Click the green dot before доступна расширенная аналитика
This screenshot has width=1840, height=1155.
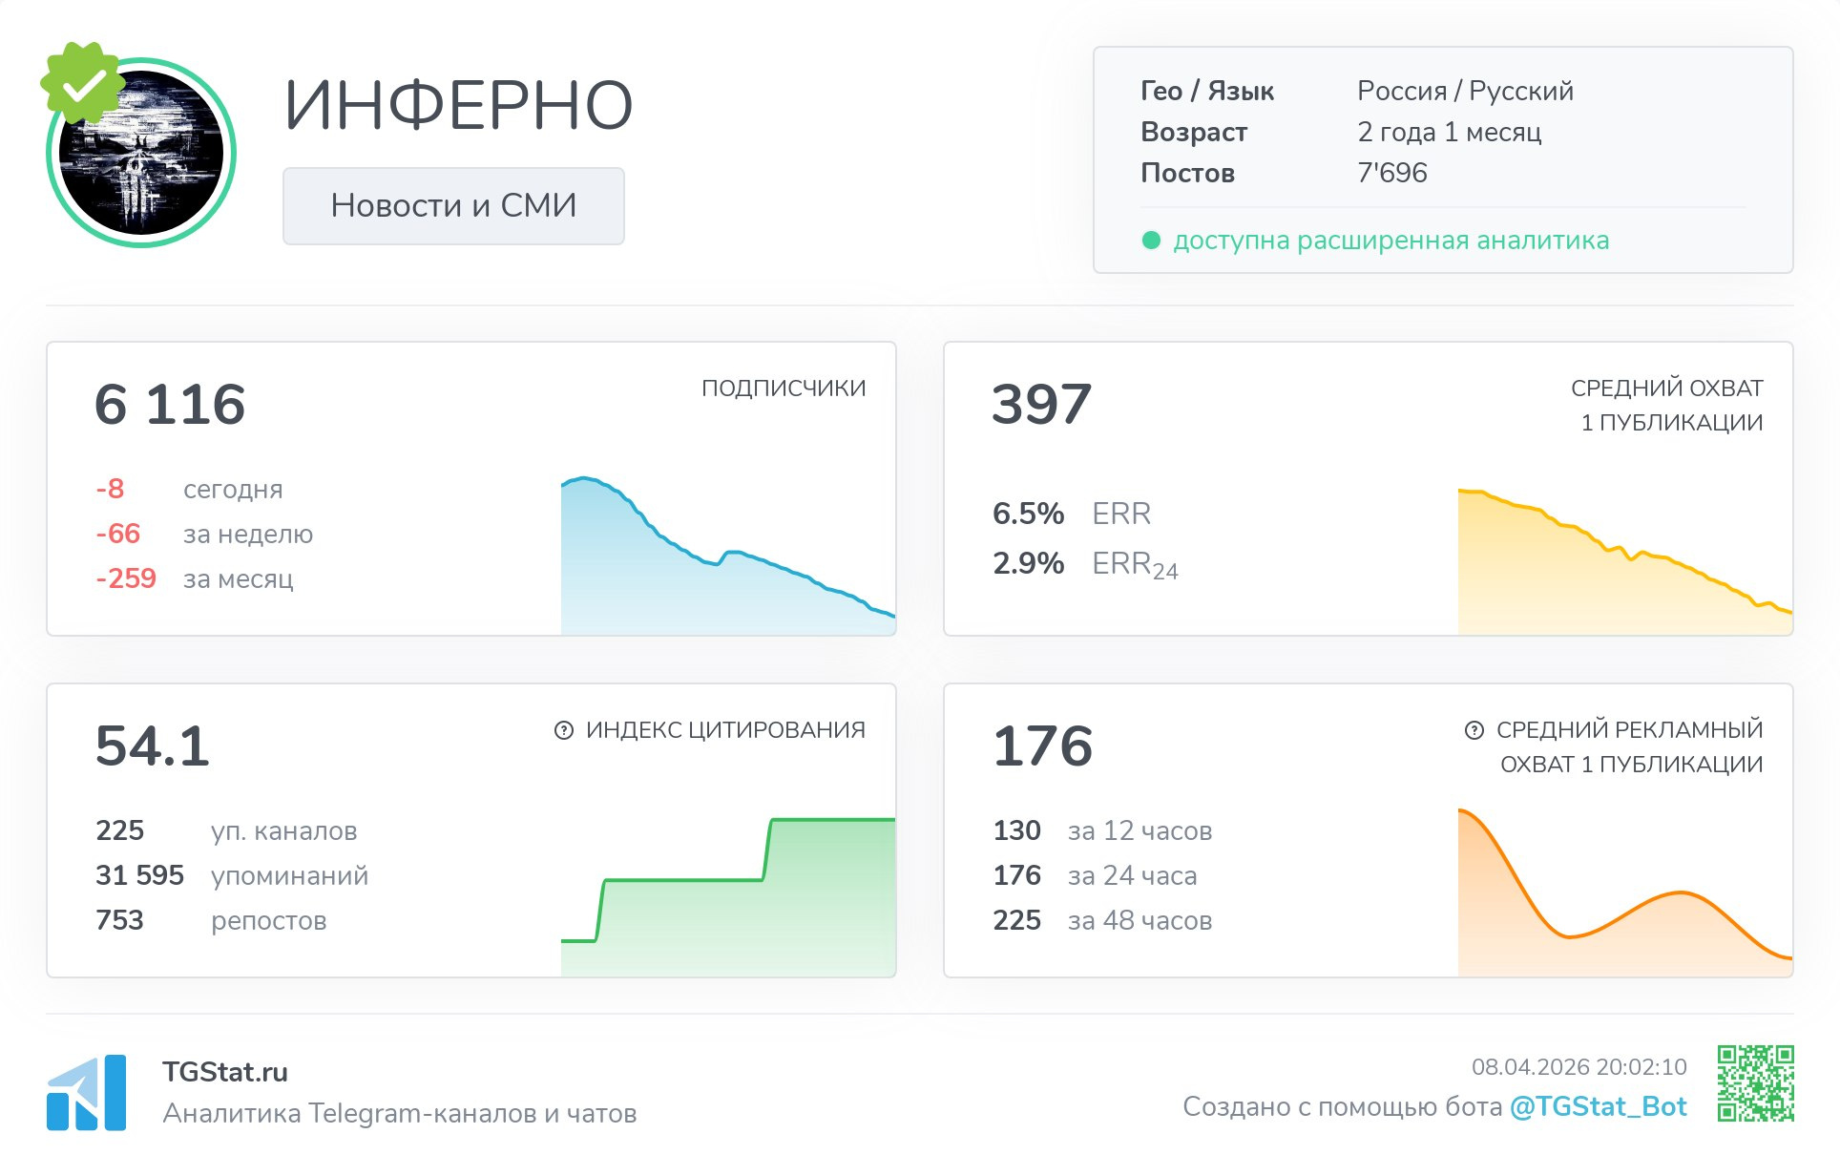(1151, 241)
